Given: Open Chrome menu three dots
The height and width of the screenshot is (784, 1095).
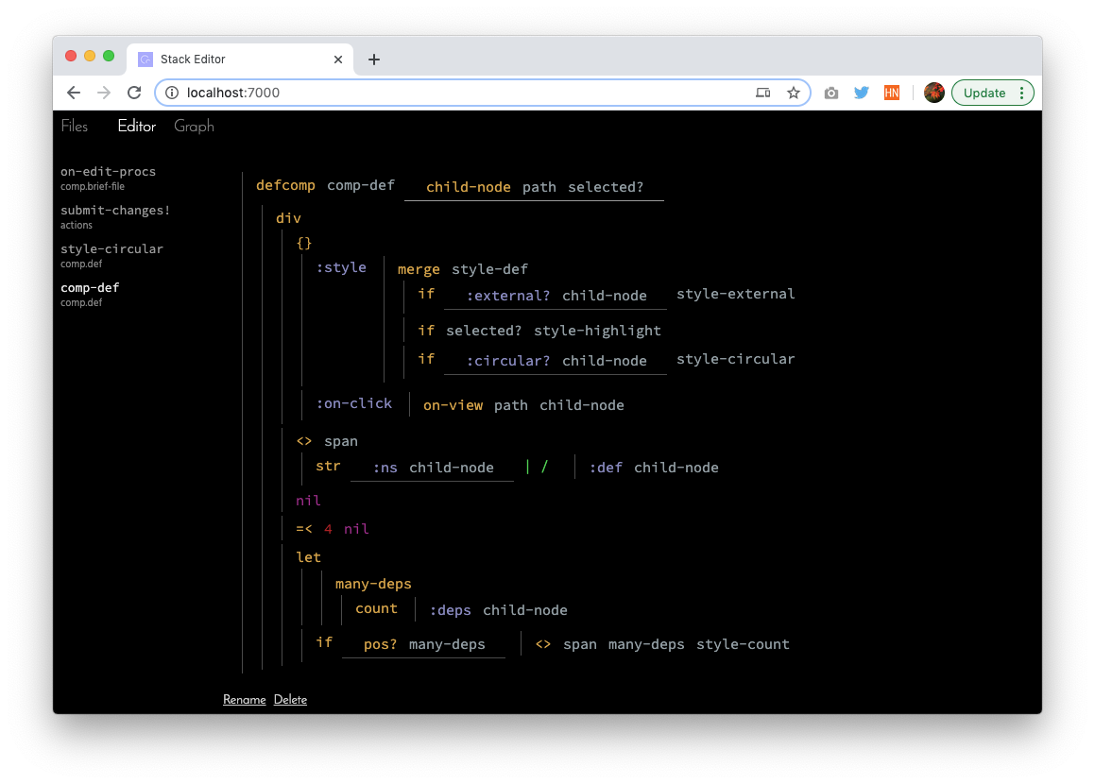Looking at the screenshot, I should pos(1021,93).
